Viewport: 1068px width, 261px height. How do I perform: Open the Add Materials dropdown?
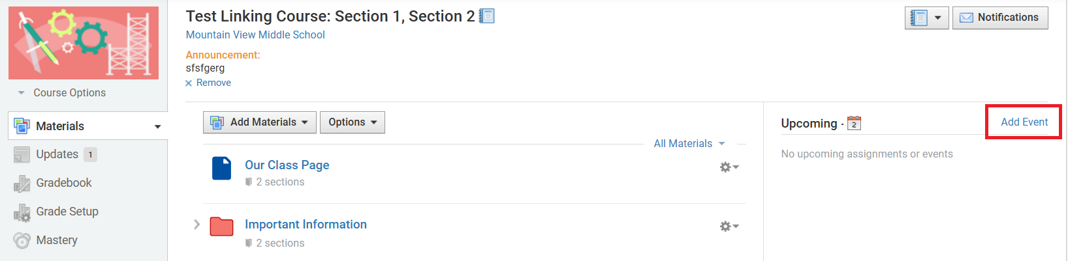(260, 122)
